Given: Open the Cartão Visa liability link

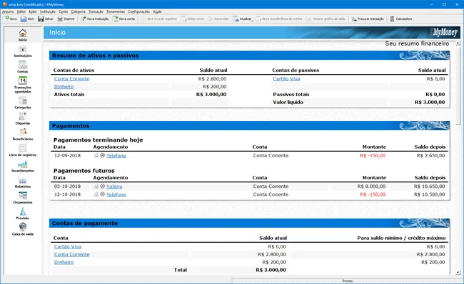Looking at the screenshot, I should coord(286,79).
